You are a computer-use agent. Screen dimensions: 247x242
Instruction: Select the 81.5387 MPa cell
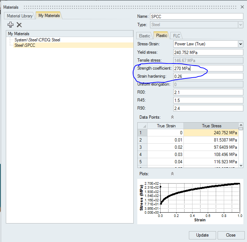(211, 140)
